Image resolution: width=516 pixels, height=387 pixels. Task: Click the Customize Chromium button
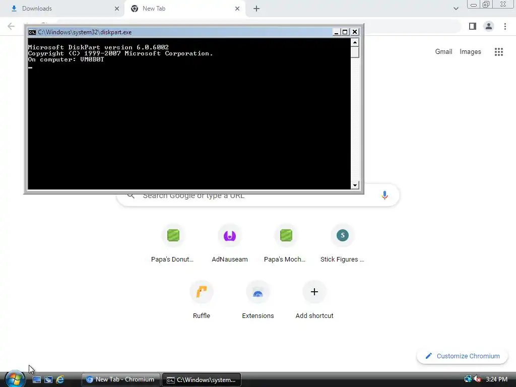pyautogui.click(x=463, y=356)
